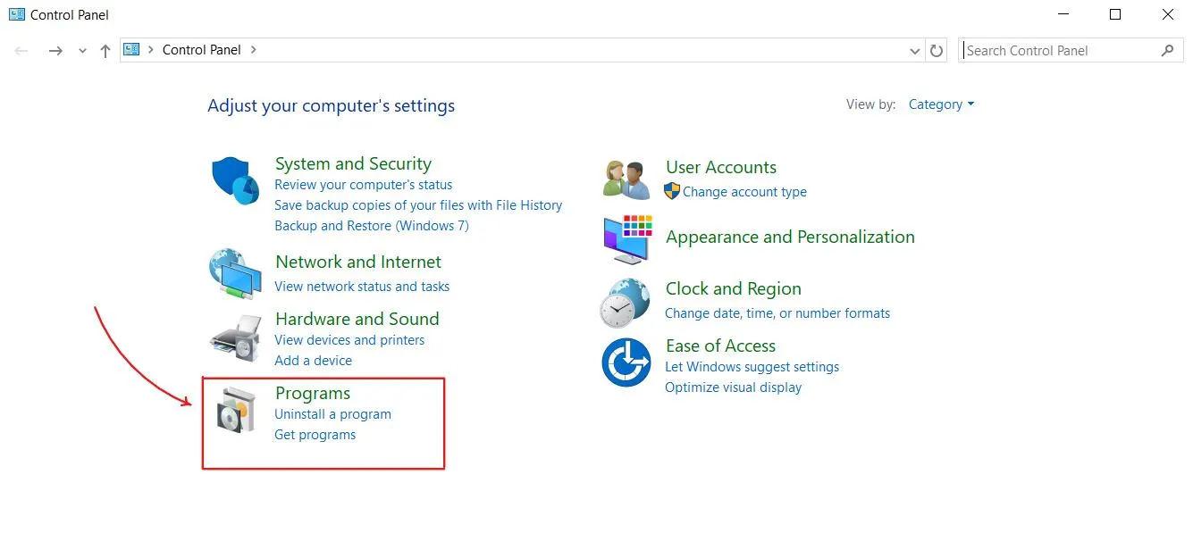Open the recent locations dropdown arrow
Screen dimensions: 1193x533
point(82,51)
